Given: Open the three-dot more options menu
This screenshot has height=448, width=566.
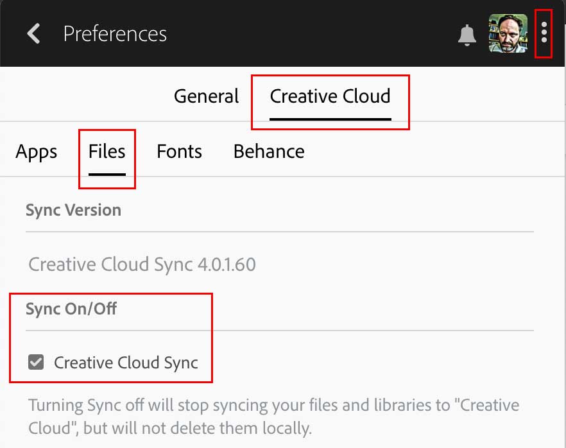Looking at the screenshot, I should (544, 33).
